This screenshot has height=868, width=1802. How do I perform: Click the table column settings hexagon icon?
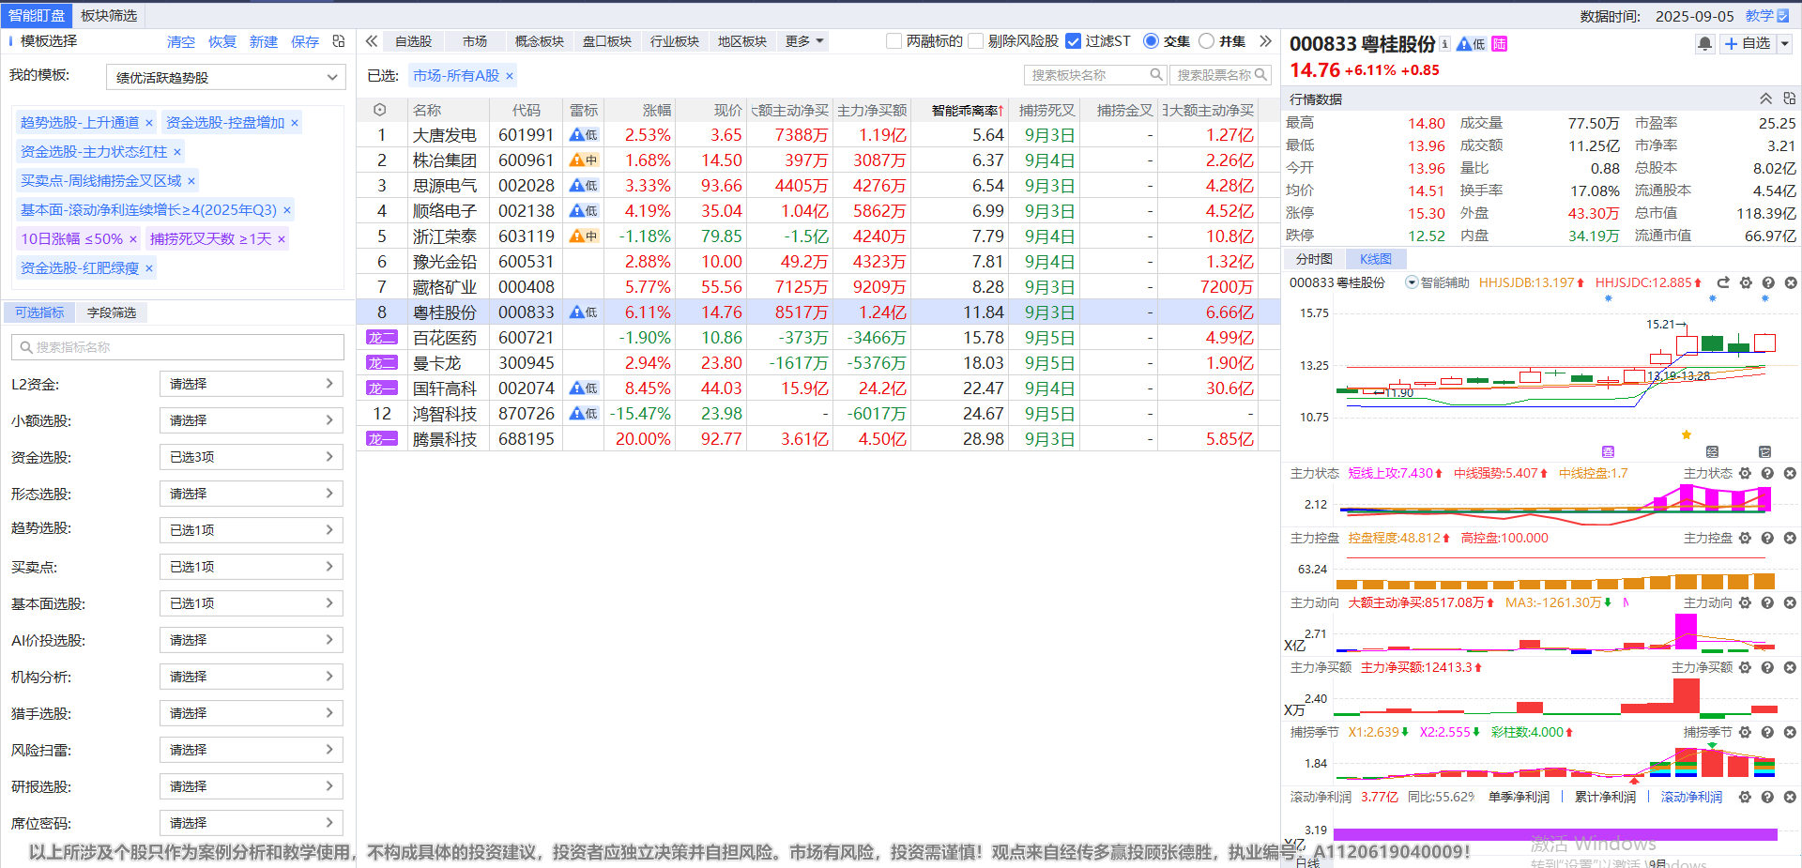tap(380, 110)
